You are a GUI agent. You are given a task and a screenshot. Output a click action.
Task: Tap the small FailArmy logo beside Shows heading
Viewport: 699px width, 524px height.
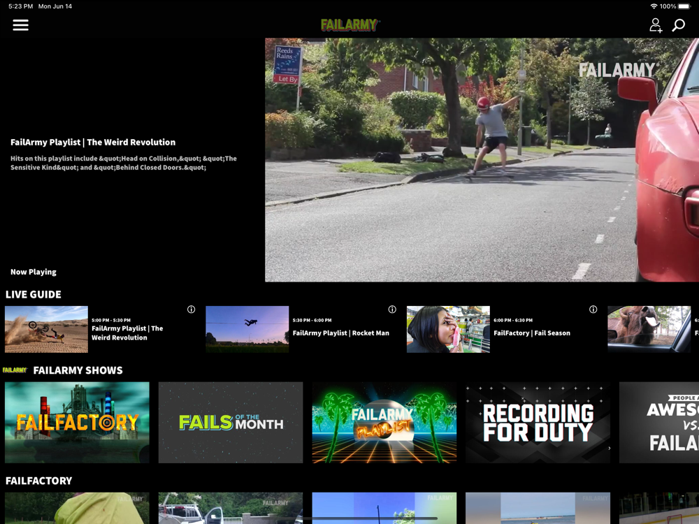pos(15,370)
